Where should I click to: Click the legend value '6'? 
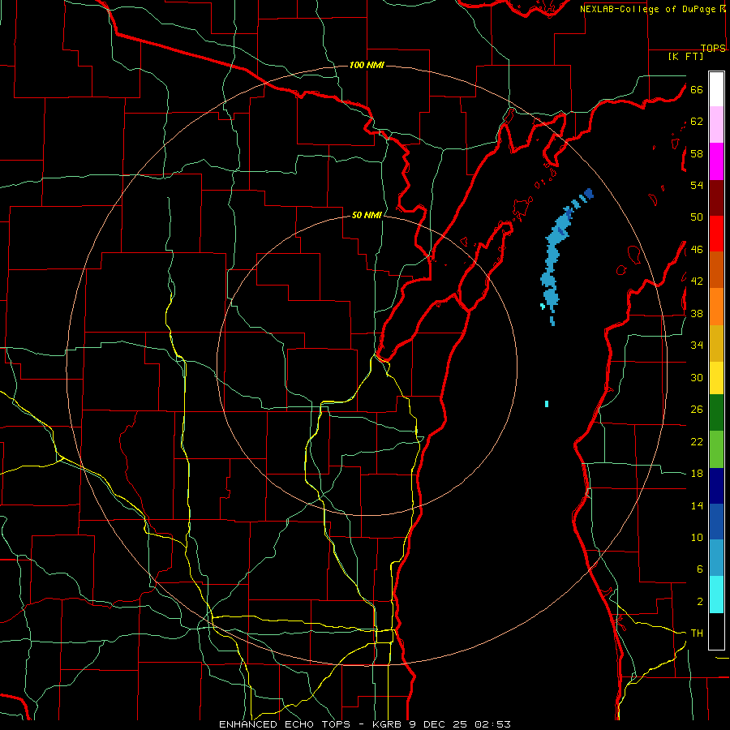pyautogui.click(x=700, y=569)
